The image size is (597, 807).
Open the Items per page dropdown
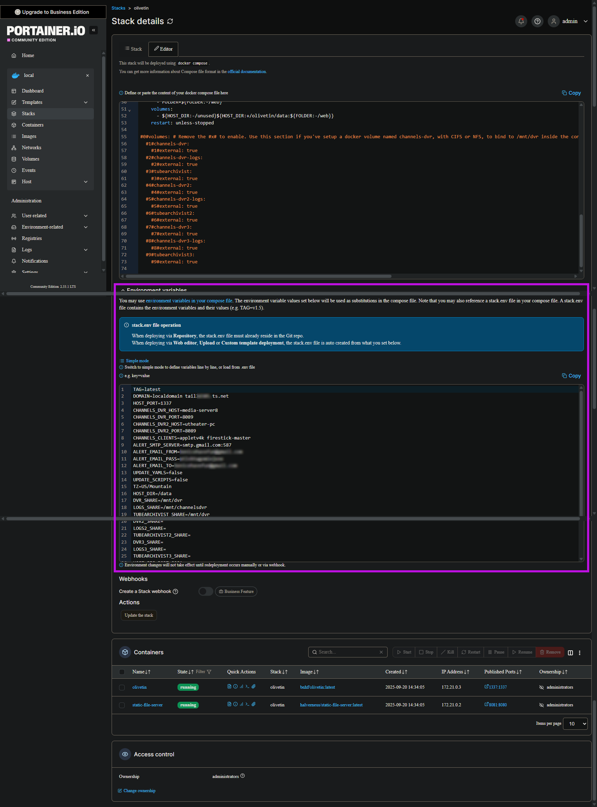(x=575, y=723)
